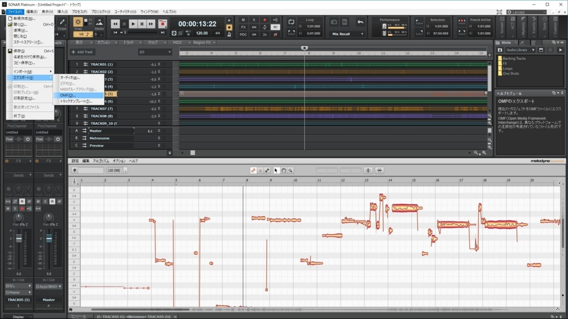Arm recording with the transport Record button

pyautogui.click(x=163, y=24)
